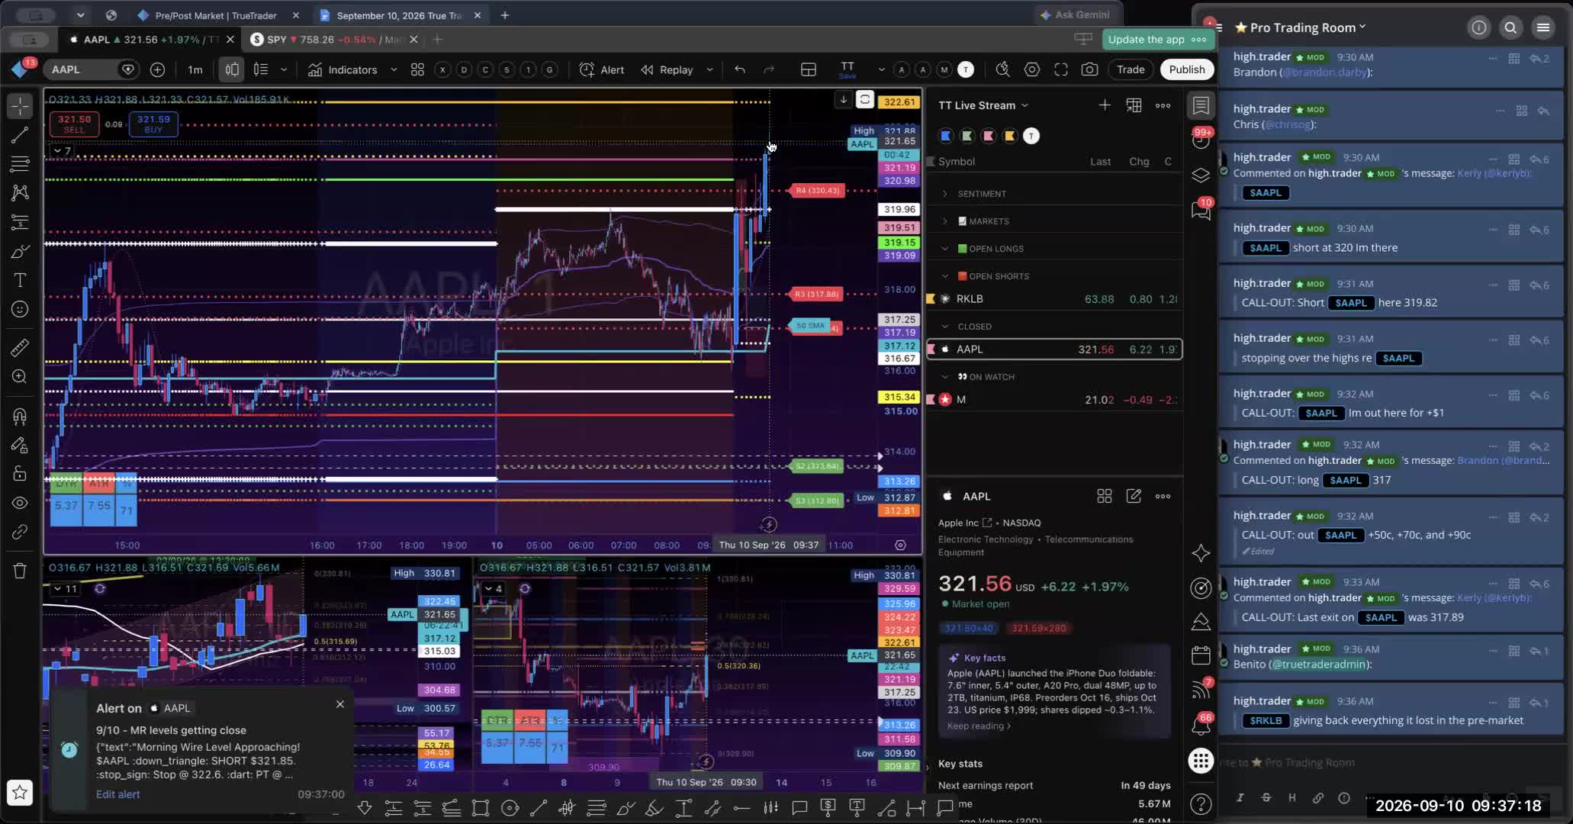
Task: Select RKLB in the watchlist
Action: click(x=1054, y=299)
